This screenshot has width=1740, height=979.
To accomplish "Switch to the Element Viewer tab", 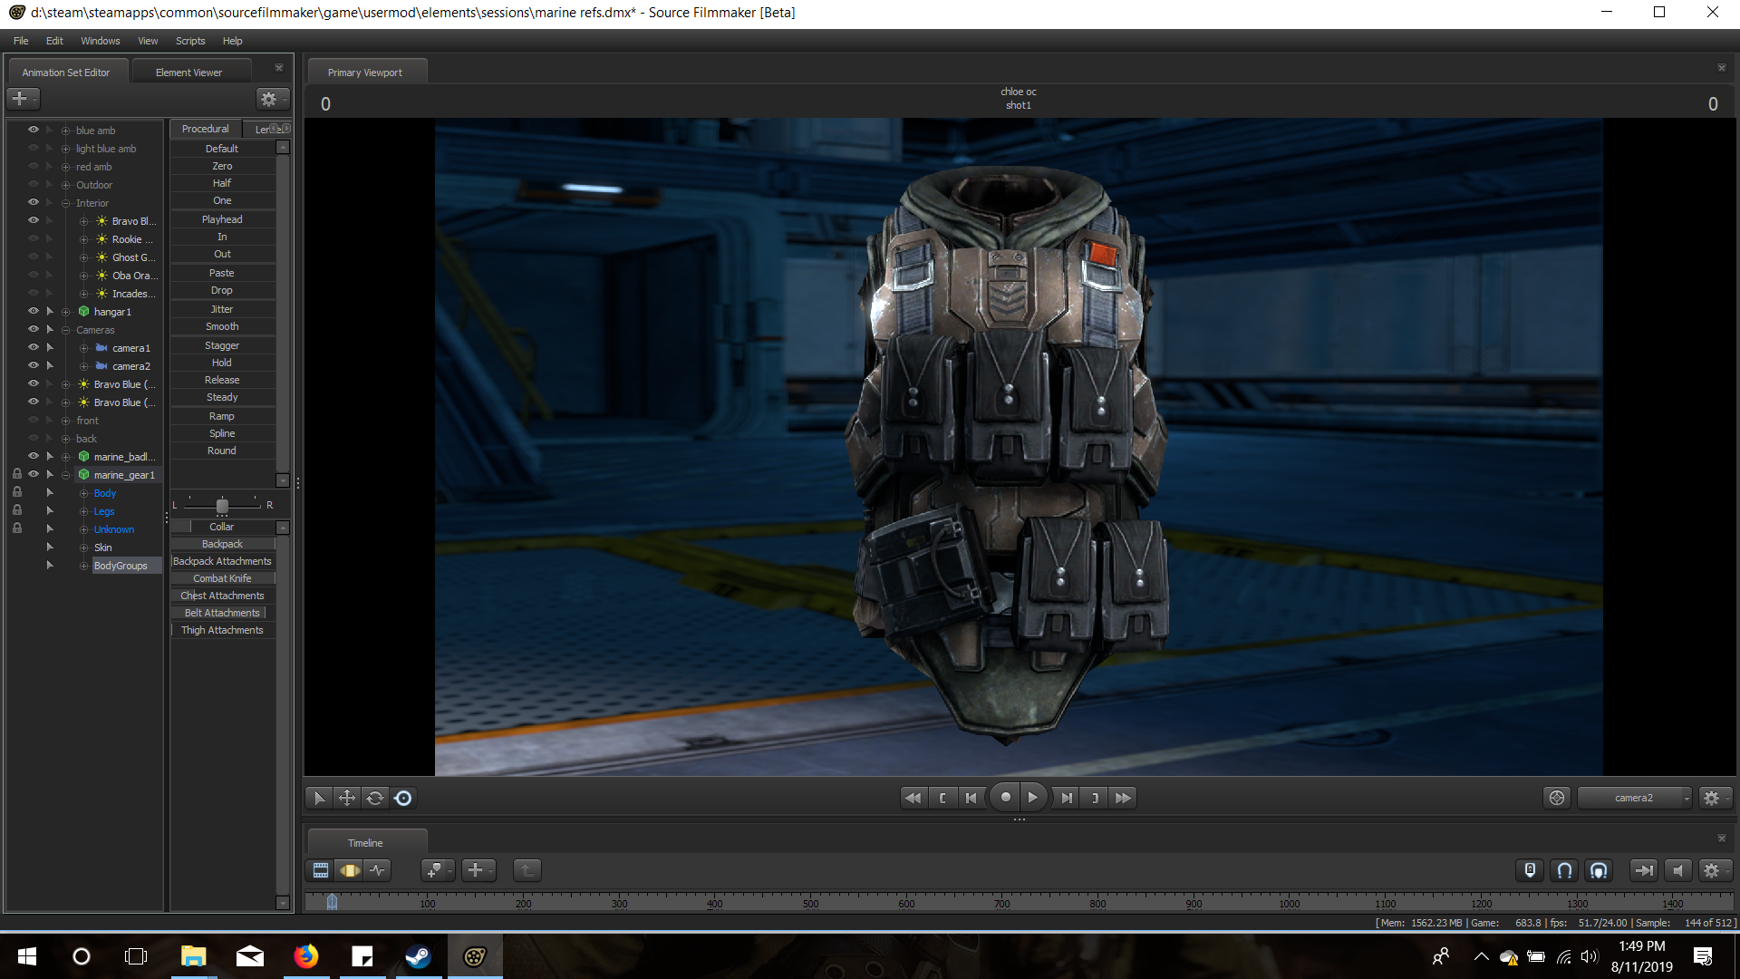I will [188, 73].
